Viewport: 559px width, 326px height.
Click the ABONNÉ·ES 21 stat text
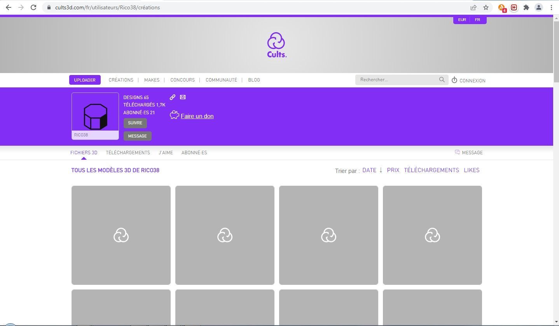click(x=139, y=113)
